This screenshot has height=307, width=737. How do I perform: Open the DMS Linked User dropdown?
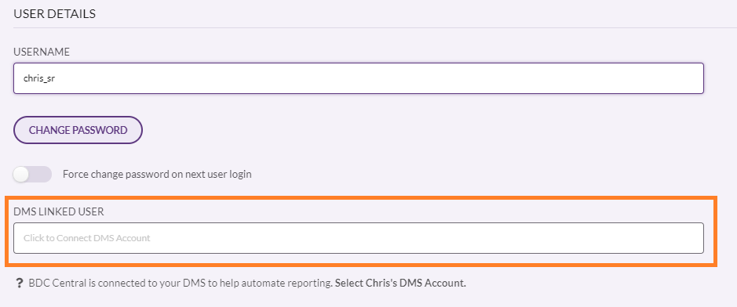359,238
